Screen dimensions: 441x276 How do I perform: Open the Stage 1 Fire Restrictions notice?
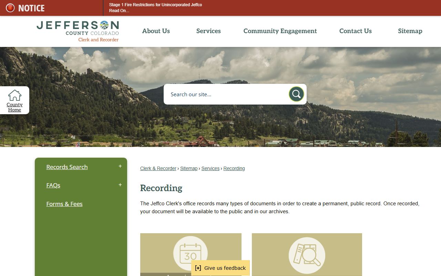point(155,8)
